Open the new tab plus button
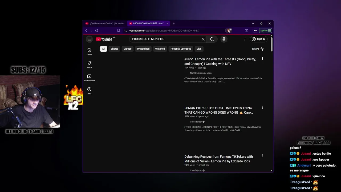Viewport: 341px width, 192px height. point(173,23)
